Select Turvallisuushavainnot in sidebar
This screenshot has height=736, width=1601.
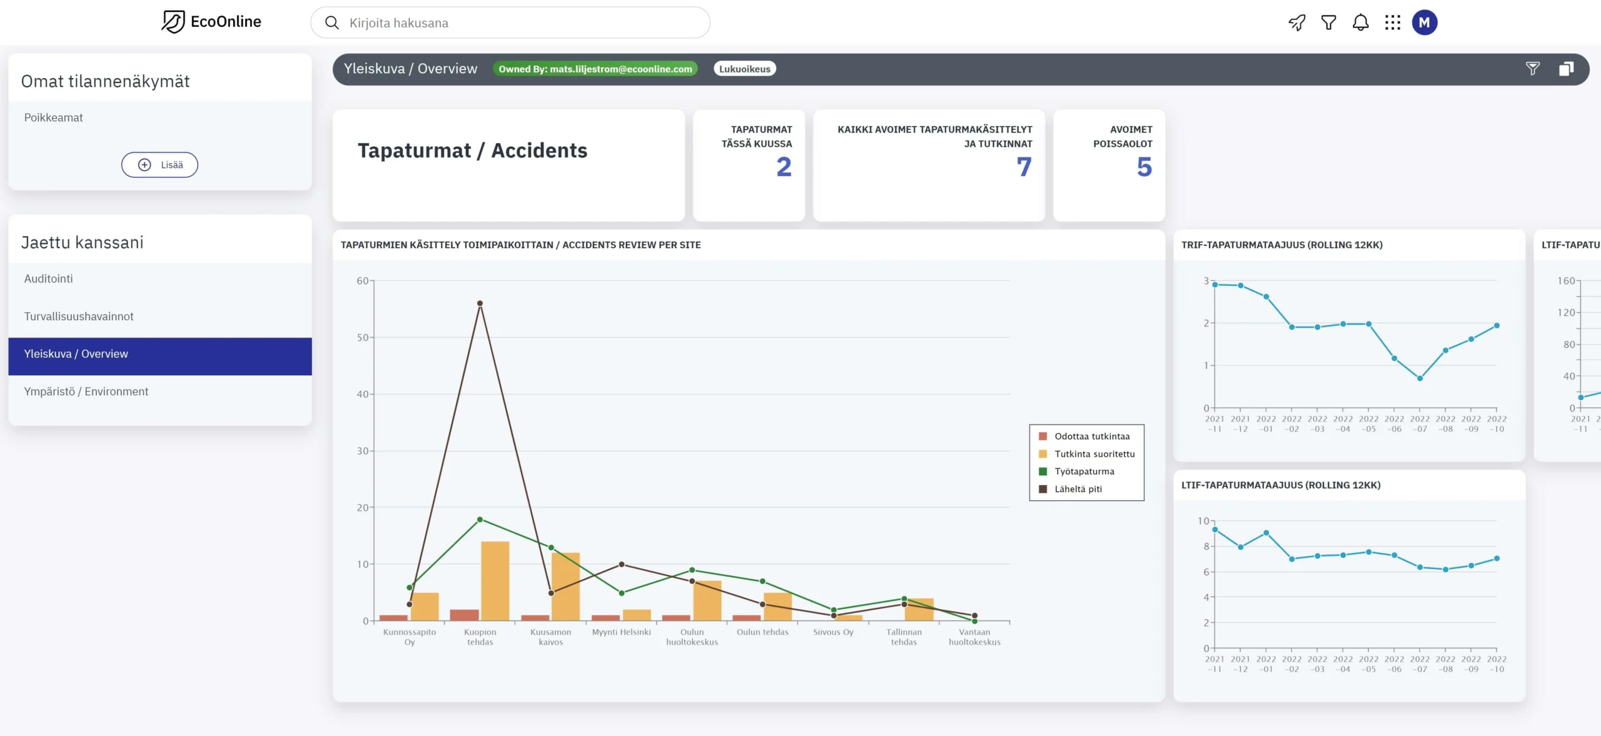[x=79, y=316]
